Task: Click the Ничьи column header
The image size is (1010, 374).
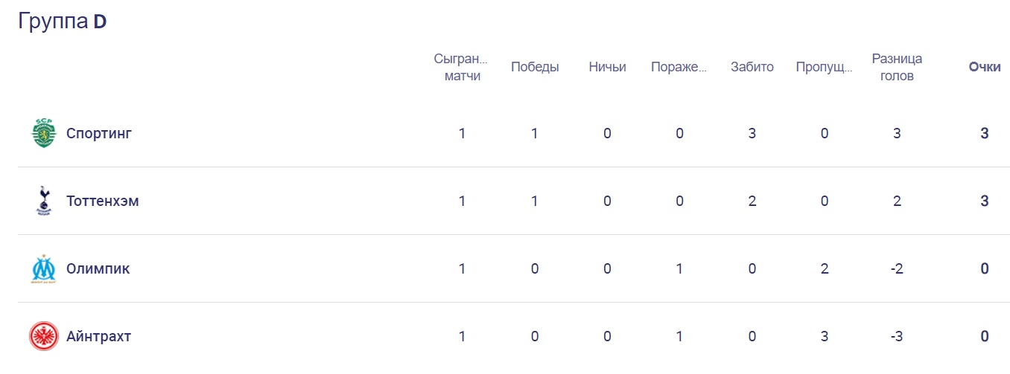Action: [x=607, y=67]
